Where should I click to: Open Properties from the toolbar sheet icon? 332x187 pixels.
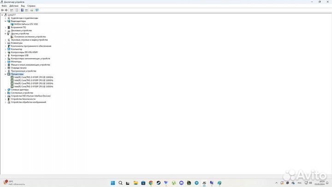17,10
